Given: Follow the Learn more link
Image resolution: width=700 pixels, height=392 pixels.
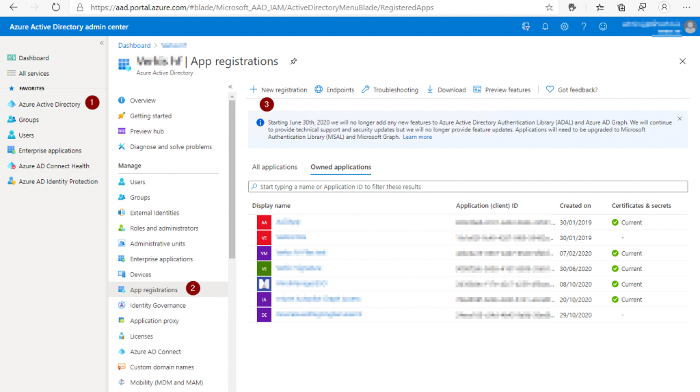Looking at the screenshot, I should point(418,138).
